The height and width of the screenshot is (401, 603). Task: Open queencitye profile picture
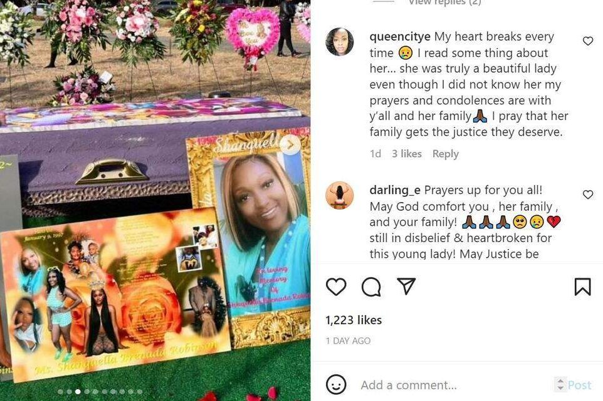340,42
